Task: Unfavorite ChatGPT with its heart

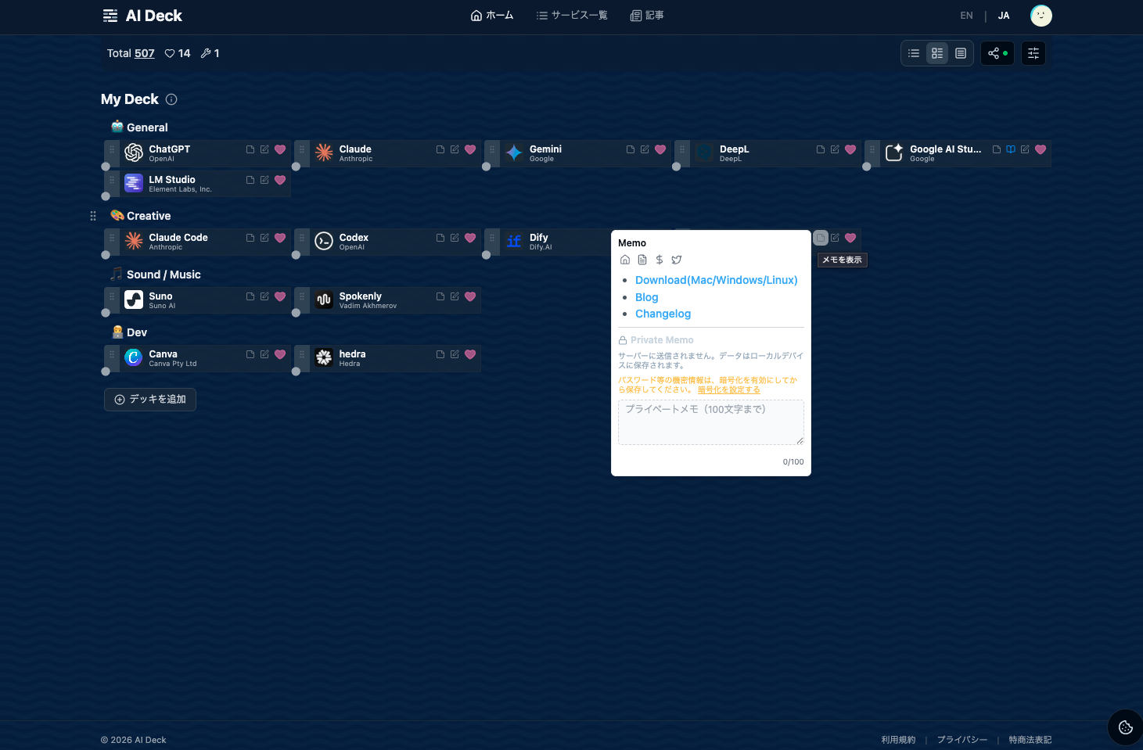Action: [x=280, y=149]
